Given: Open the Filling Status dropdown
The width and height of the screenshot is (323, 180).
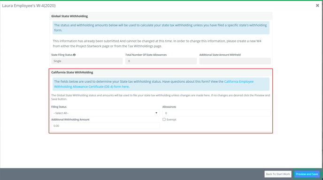Looking at the screenshot, I should (x=105, y=113).
